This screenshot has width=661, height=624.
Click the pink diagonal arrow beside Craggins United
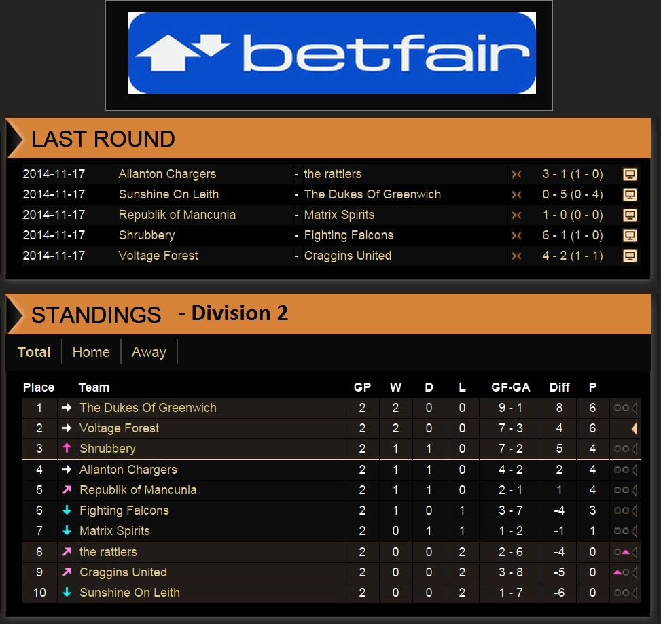[x=67, y=572]
